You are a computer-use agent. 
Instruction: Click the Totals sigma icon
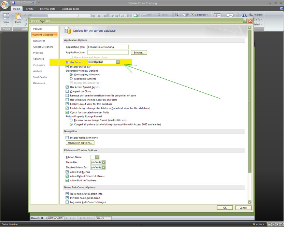(x=163, y=15)
